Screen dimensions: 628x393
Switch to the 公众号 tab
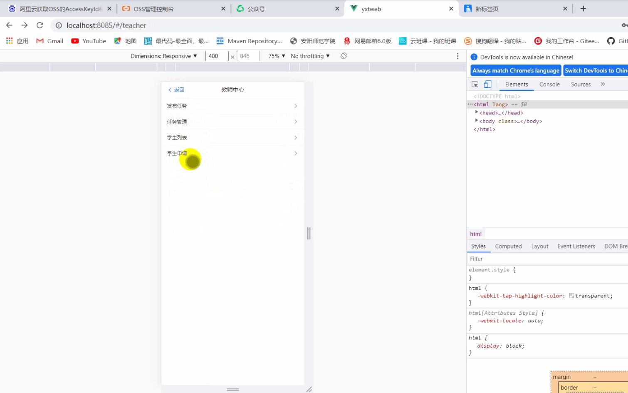pyautogui.click(x=287, y=9)
